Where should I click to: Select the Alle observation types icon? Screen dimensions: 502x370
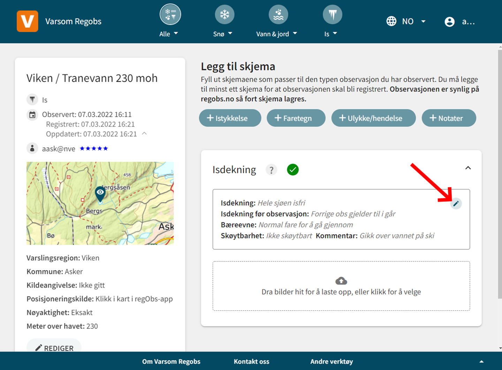pos(170,15)
